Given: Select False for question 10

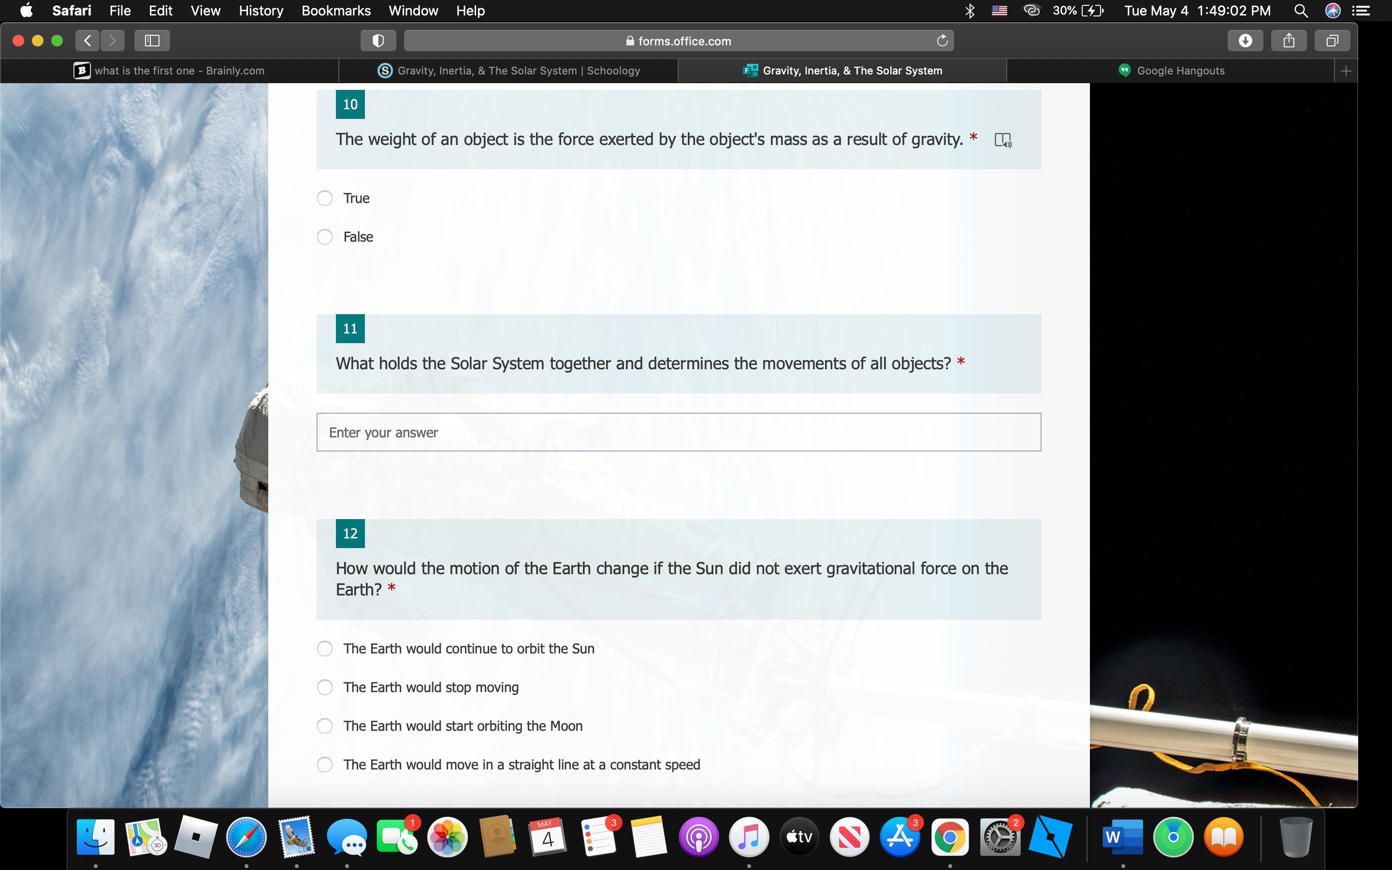Looking at the screenshot, I should 325,236.
